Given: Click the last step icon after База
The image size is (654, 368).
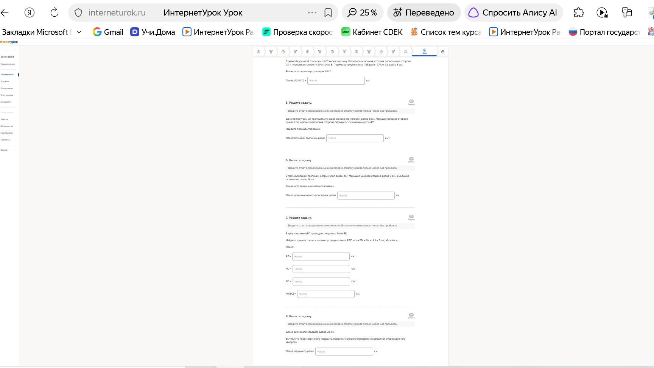Looking at the screenshot, I should [x=443, y=52].
